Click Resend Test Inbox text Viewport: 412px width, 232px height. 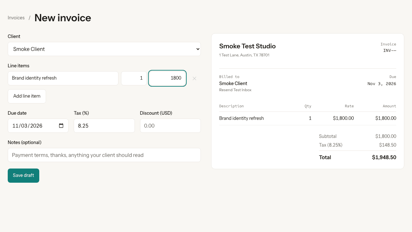[x=235, y=90]
